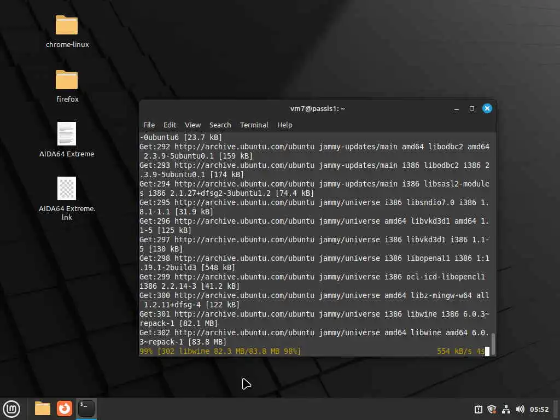Click the Get:297 libvkd3d1 i386 output line
The image size is (560, 420).
[x=314, y=244]
